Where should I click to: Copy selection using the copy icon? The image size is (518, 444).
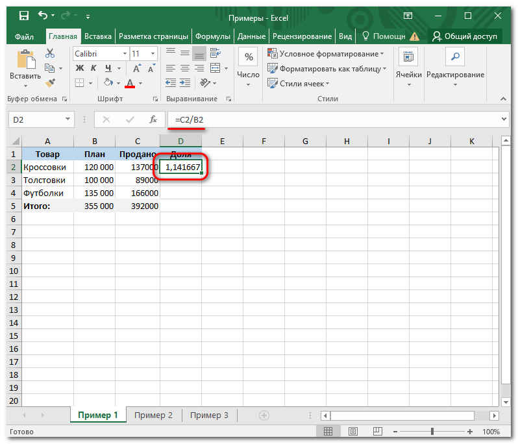49,68
